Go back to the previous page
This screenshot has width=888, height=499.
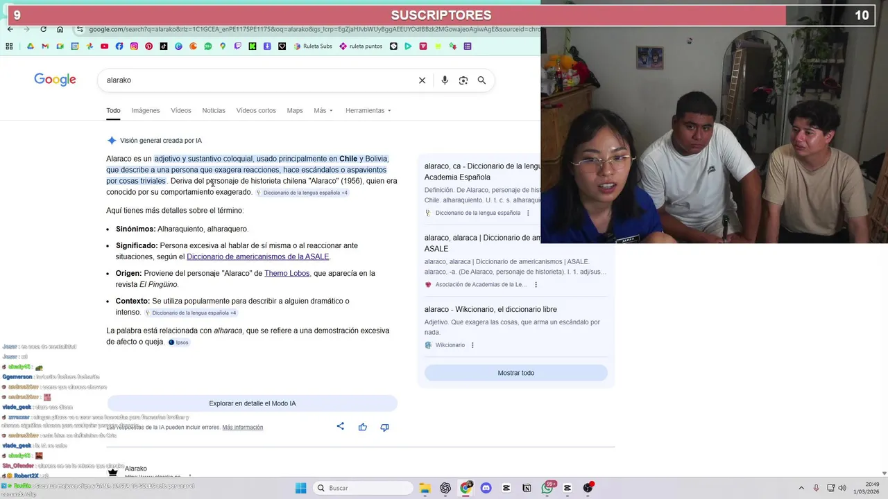point(10,29)
